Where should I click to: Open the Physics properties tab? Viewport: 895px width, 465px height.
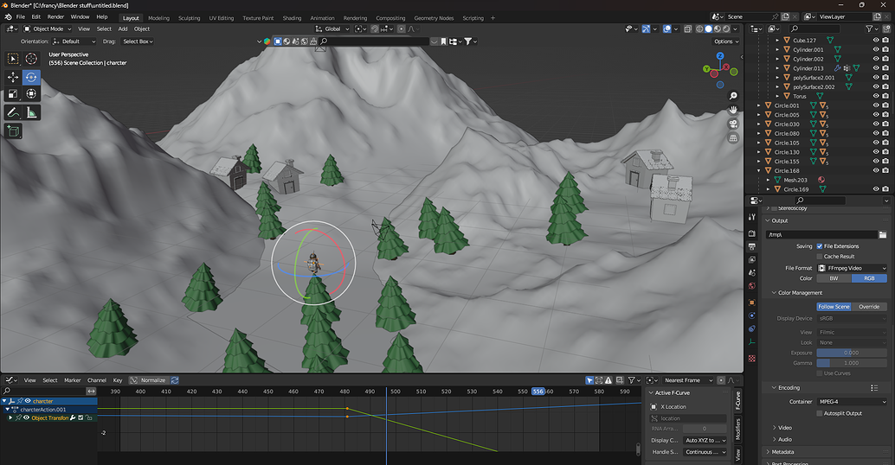(751, 315)
